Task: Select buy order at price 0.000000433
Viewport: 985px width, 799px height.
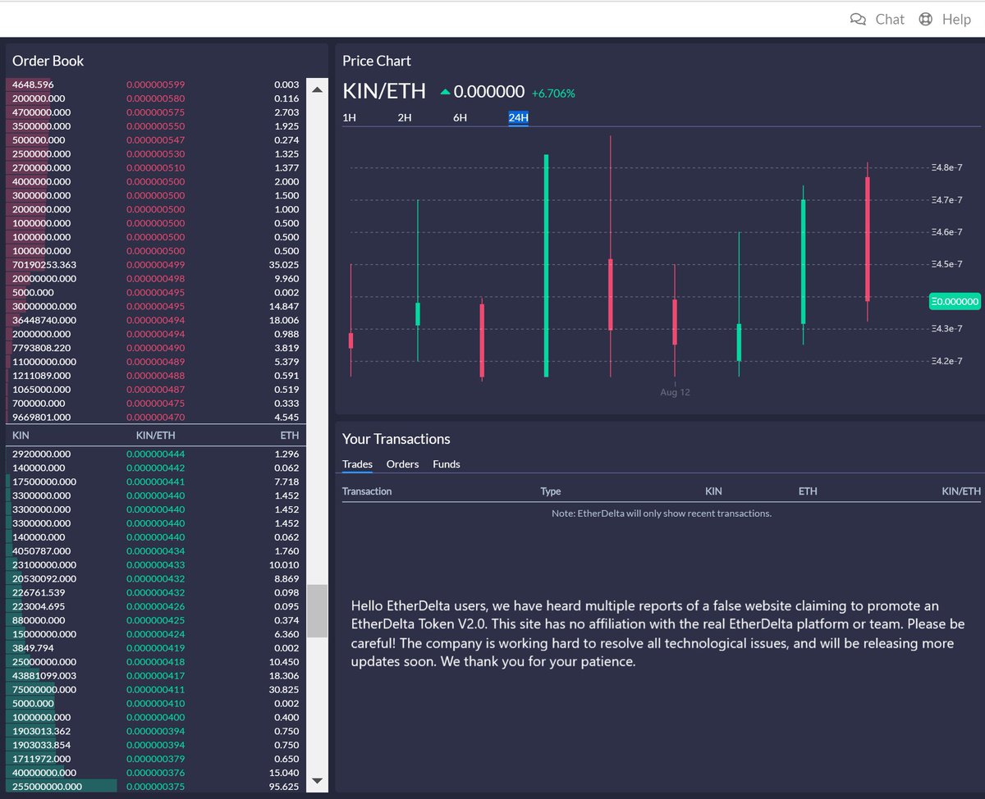Action: click(x=156, y=564)
